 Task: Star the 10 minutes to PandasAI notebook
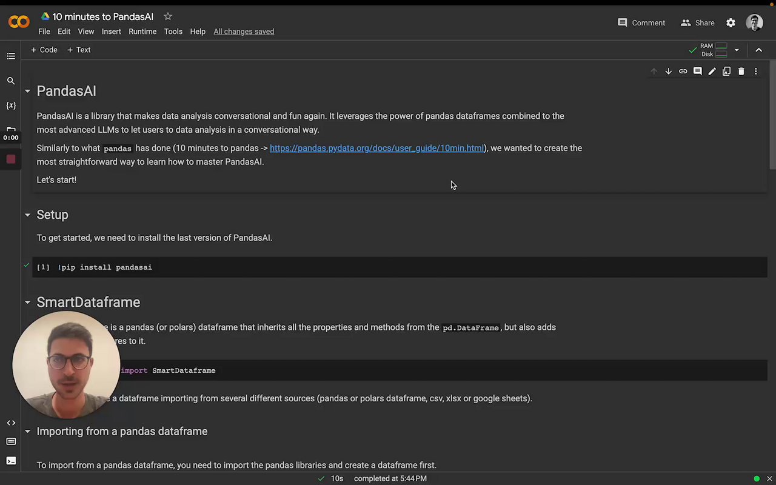(168, 16)
